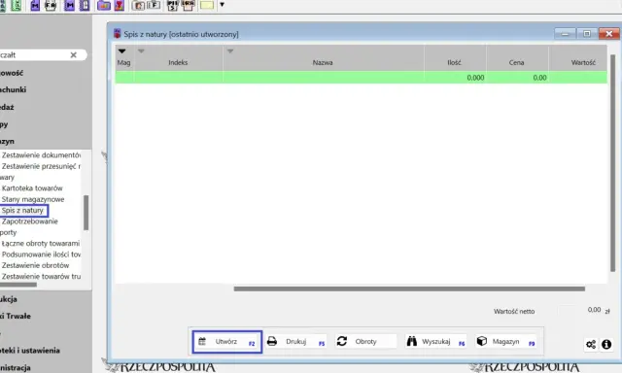This screenshot has height=373, width=622.
Task: Click the pale yellow toolbar rectangle
Action: (207, 5)
